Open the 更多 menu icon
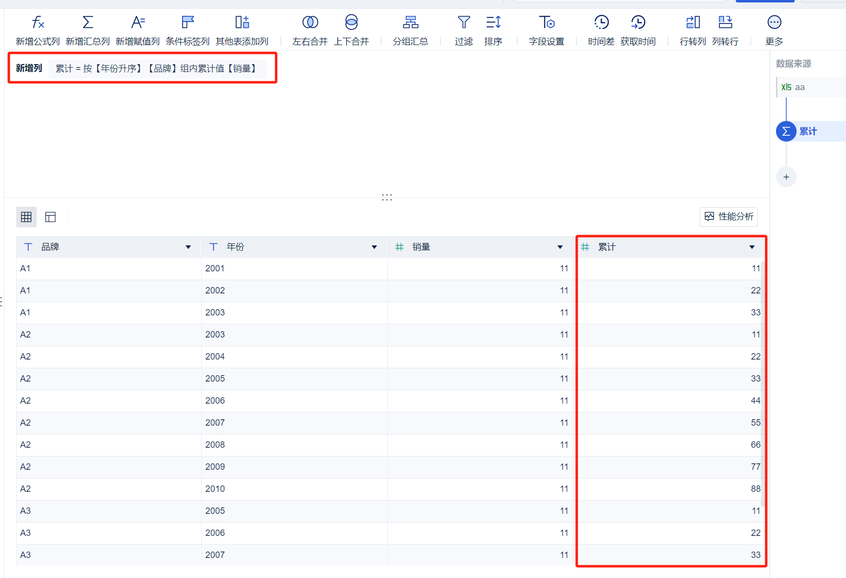The height and width of the screenshot is (578, 846). 774,23
